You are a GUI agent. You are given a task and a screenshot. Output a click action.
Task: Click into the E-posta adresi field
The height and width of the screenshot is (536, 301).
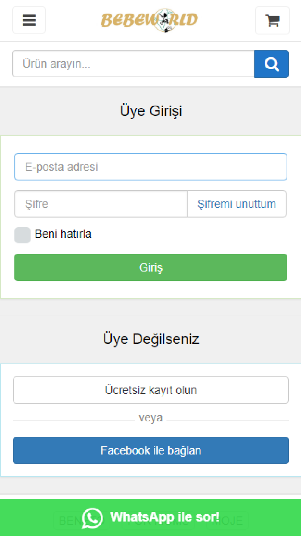coord(151,167)
